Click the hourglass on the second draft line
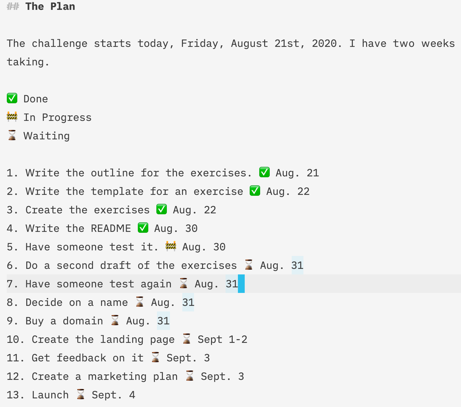The width and height of the screenshot is (461, 407). tap(248, 265)
